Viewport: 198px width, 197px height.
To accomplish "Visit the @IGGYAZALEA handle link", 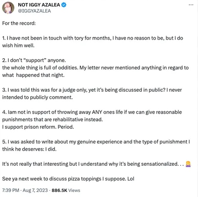I will pos(34,11).
